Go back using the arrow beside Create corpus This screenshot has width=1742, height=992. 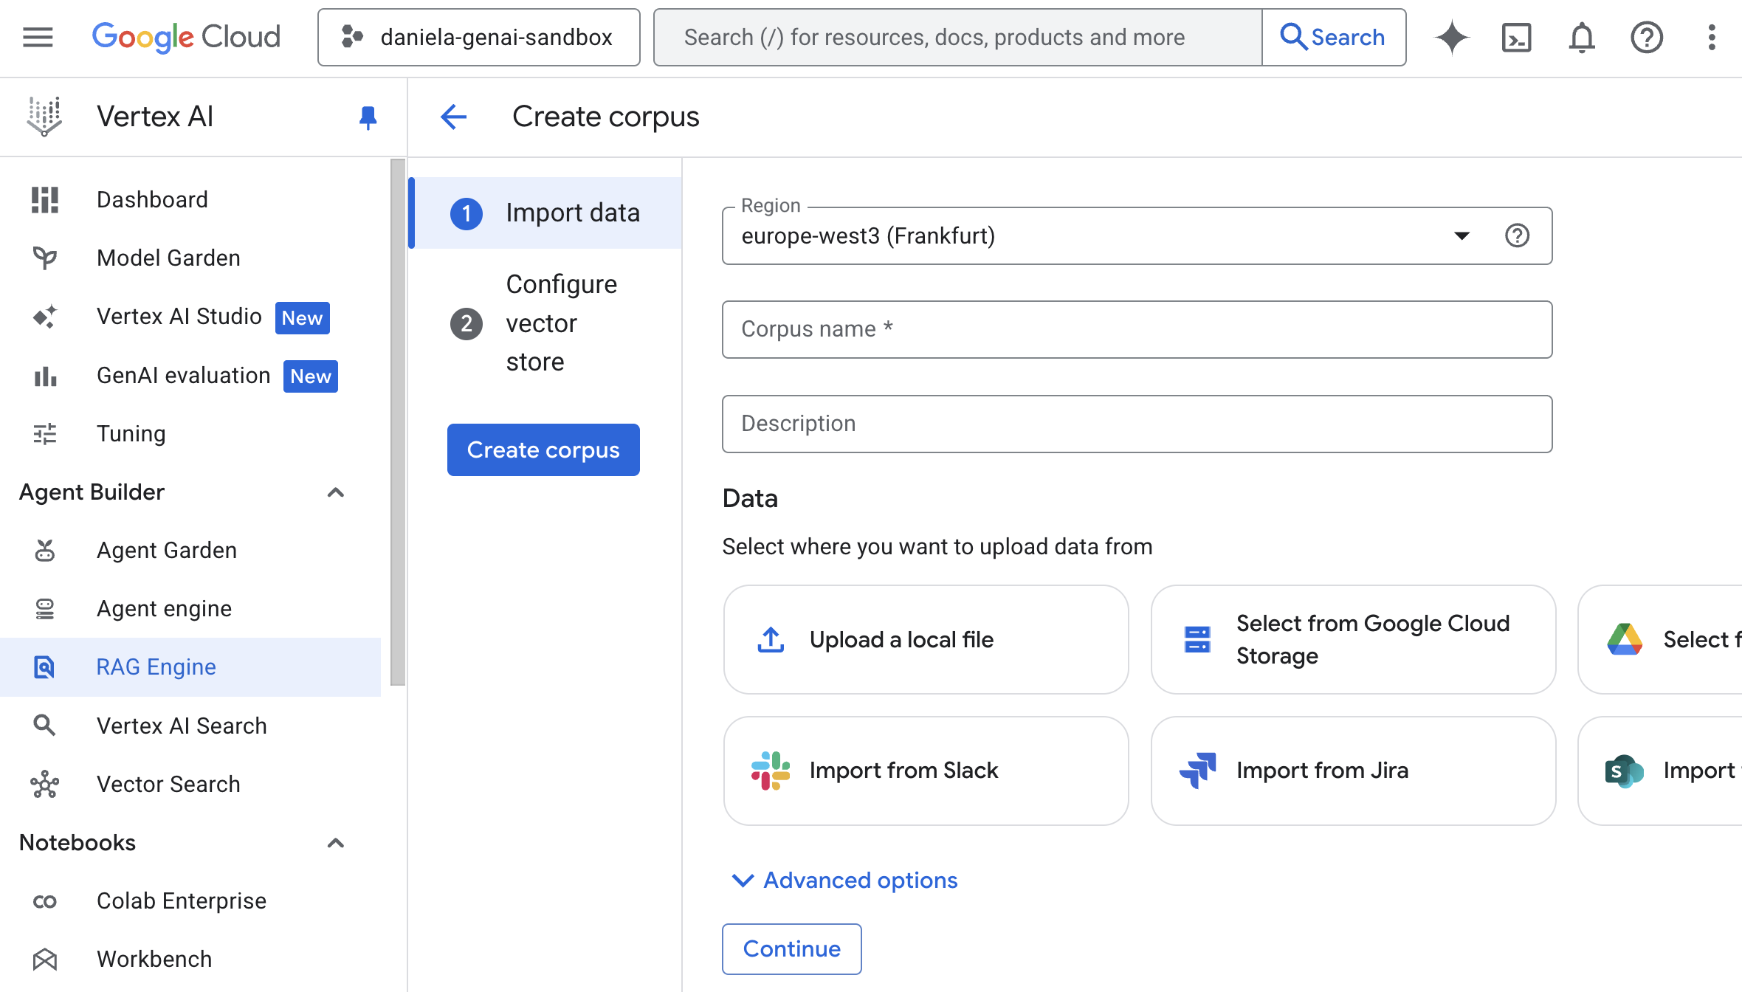[x=454, y=117]
